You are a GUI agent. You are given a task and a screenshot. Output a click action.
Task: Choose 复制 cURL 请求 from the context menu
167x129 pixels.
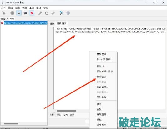(105, 72)
